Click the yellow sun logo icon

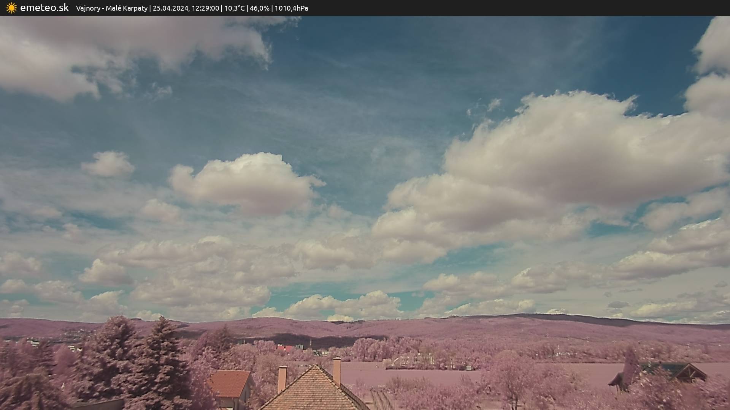pyautogui.click(x=11, y=8)
